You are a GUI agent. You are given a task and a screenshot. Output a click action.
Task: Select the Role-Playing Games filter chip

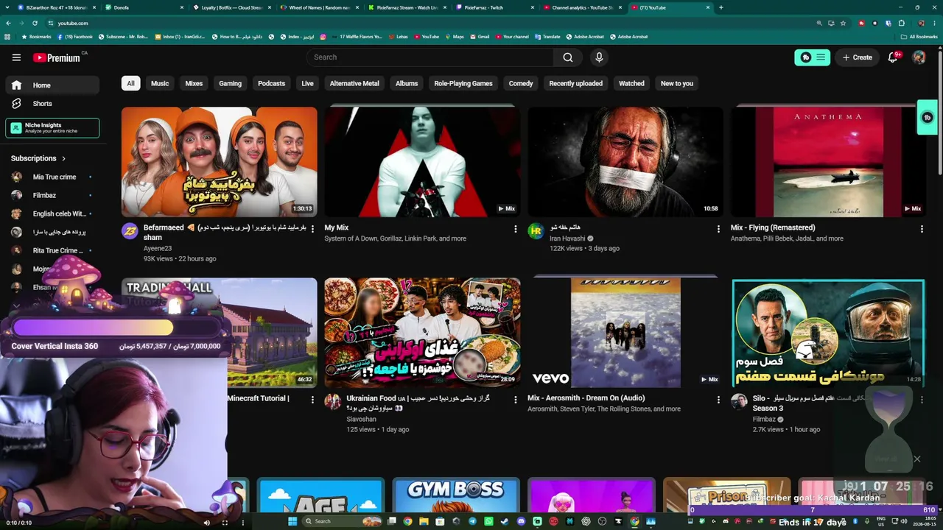(x=463, y=84)
